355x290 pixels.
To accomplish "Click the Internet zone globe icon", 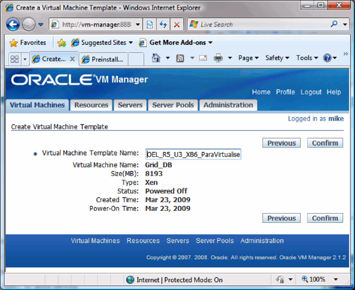I will point(130,280).
